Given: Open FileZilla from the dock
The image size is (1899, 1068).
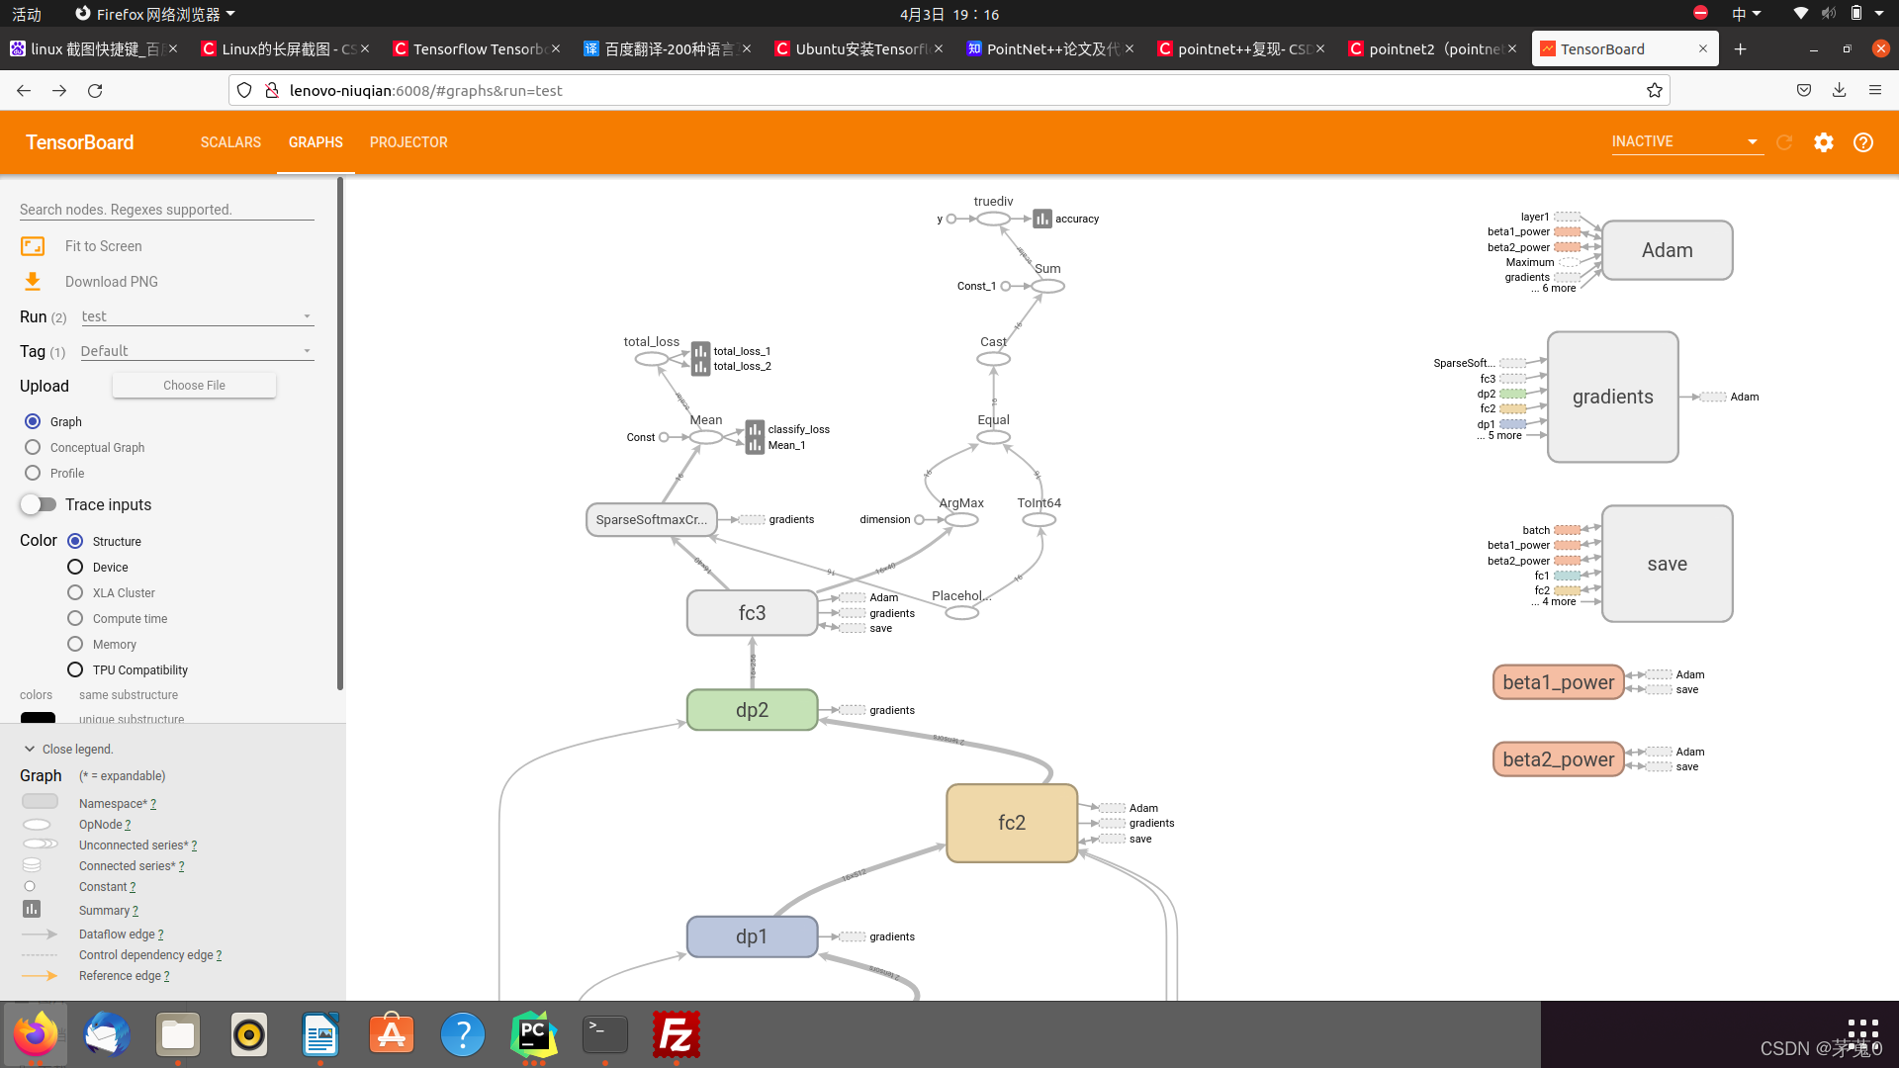Looking at the screenshot, I should [677, 1035].
